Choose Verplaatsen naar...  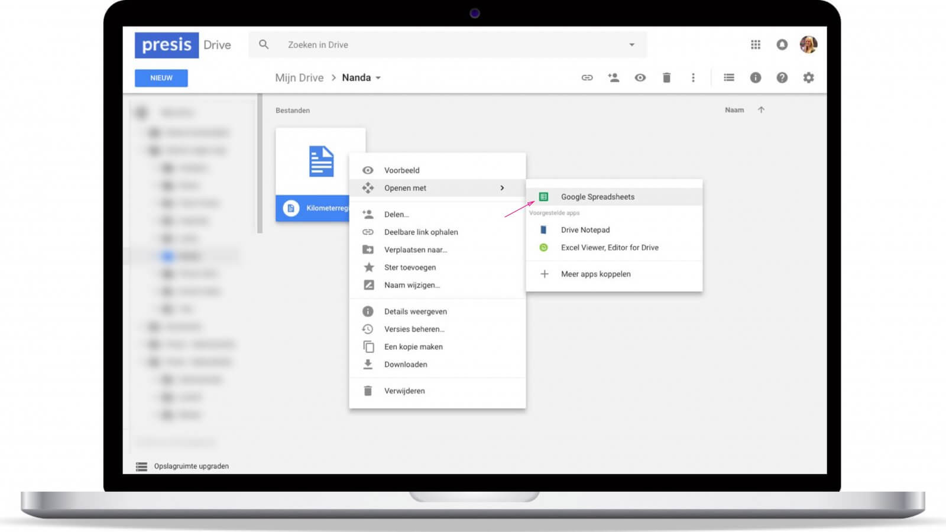(438, 249)
